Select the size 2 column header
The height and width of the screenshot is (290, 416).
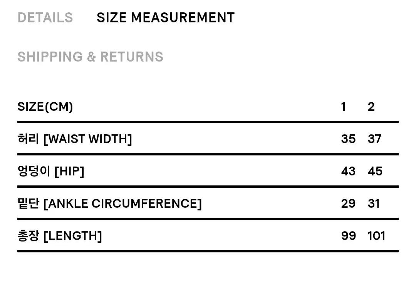[x=371, y=107]
